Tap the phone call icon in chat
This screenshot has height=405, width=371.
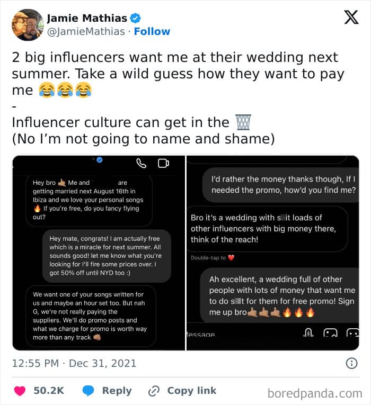point(141,163)
